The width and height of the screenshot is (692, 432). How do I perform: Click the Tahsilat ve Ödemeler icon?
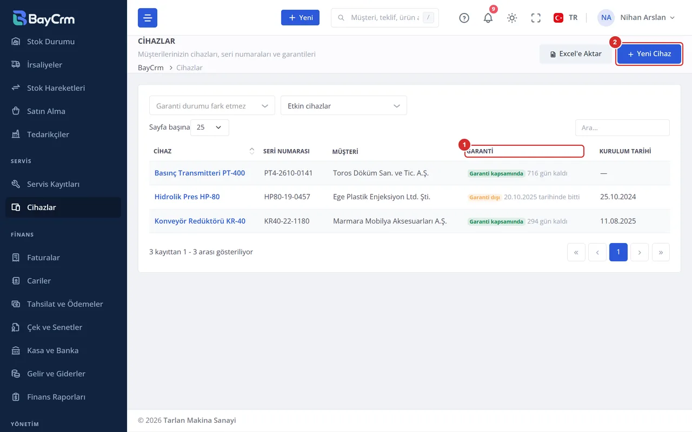16,304
